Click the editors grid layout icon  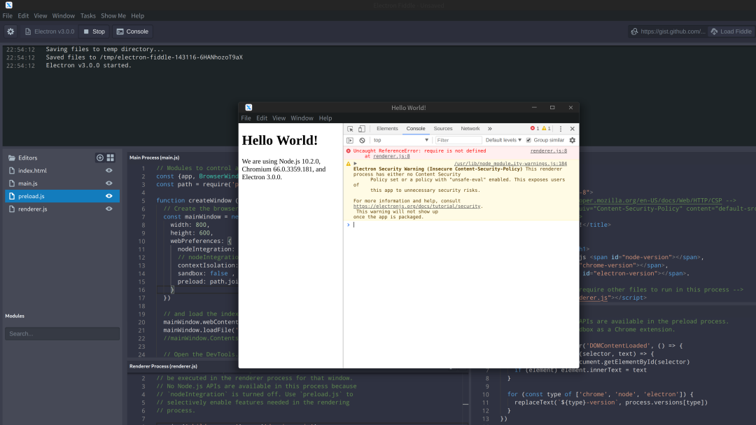click(111, 158)
